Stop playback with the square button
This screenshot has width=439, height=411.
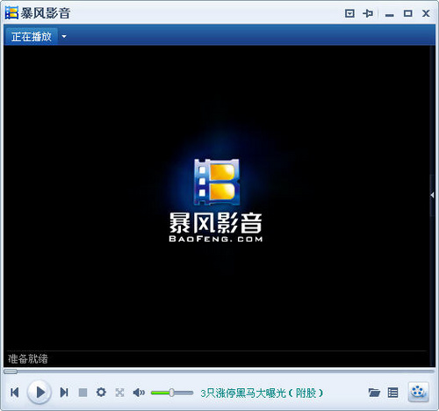[x=83, y=393]
